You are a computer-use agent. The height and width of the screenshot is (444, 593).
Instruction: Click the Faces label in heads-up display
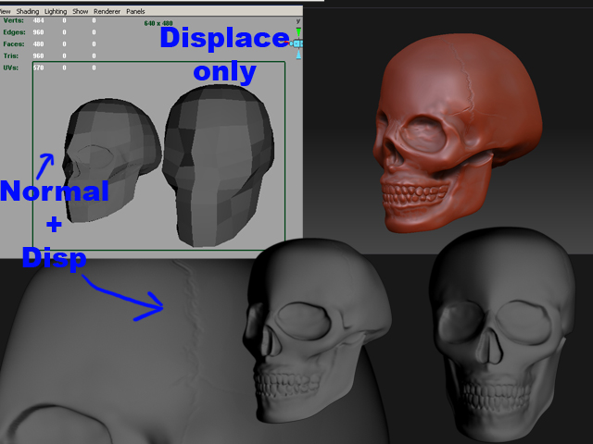click(14, 43)
